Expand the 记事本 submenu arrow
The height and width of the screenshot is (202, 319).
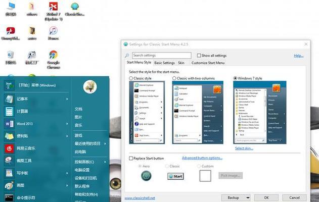pos(67,99)
